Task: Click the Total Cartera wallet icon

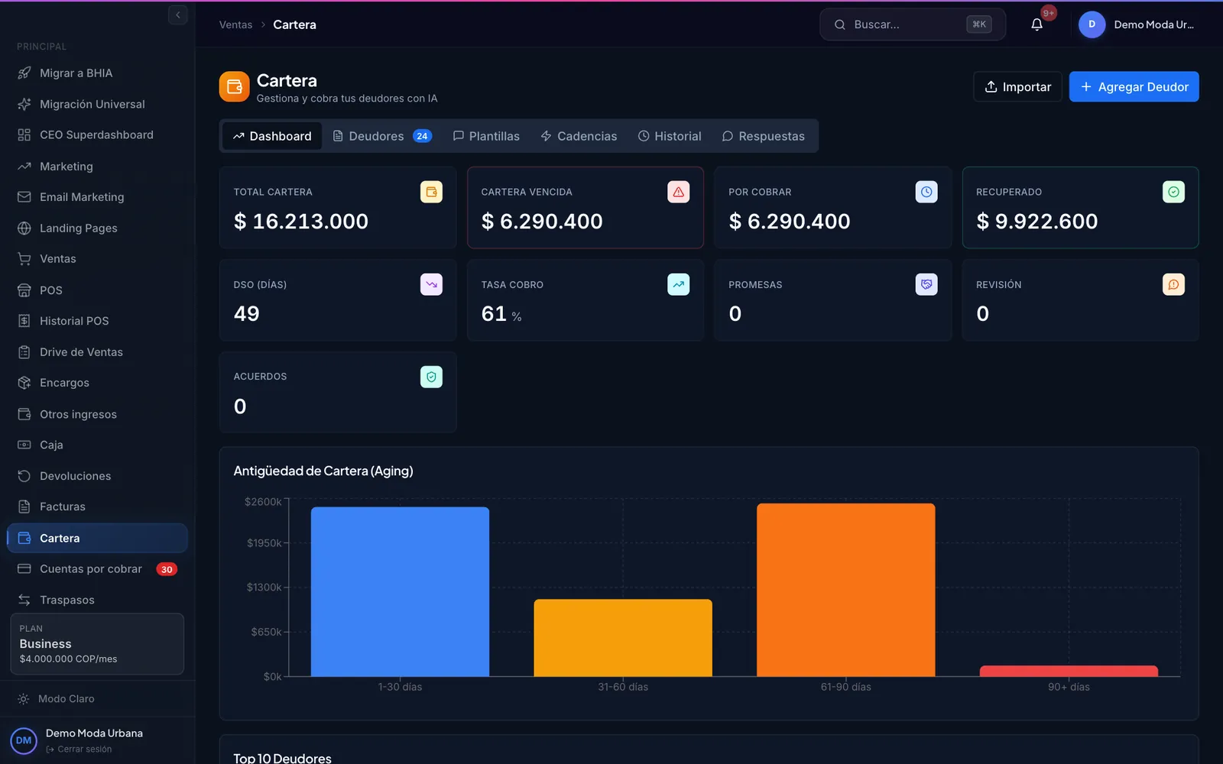Action: [x=431, y=192]
